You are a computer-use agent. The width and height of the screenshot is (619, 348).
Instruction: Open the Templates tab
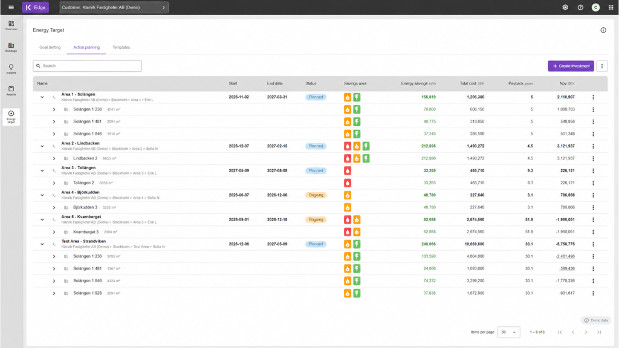coord(121,47)
